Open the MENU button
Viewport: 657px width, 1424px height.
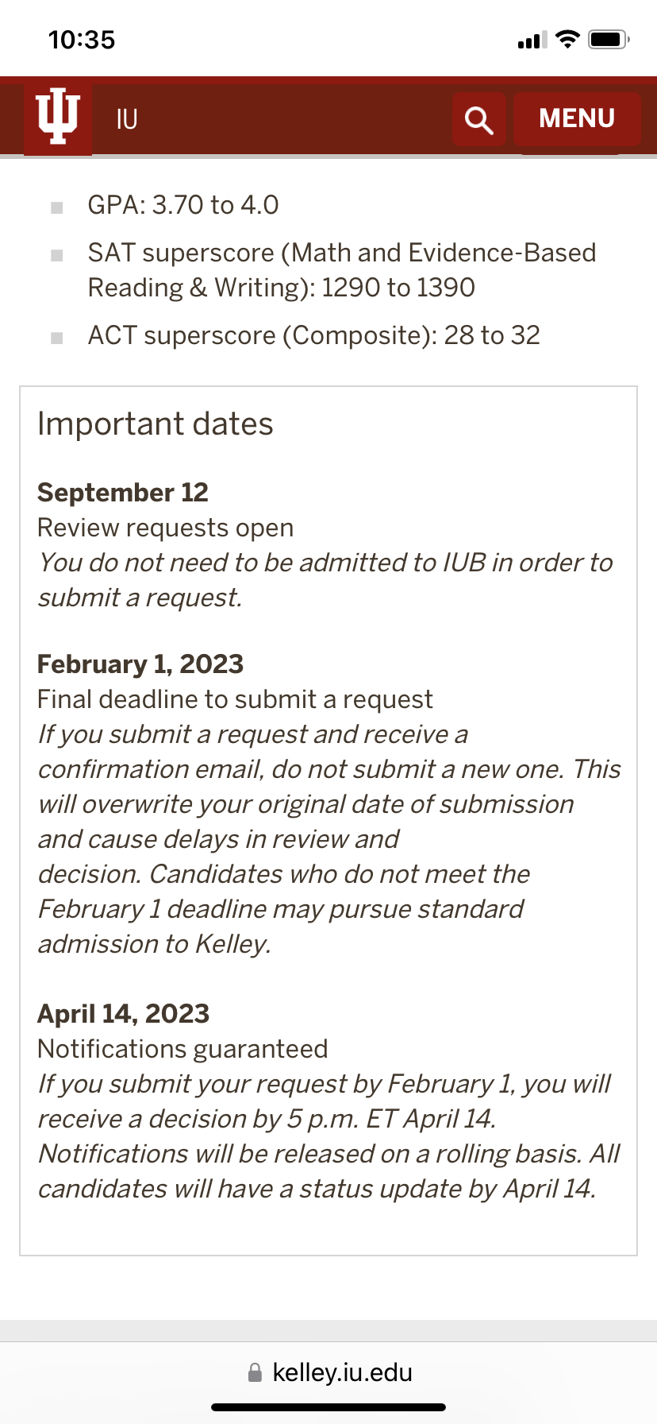pos(577,118)
